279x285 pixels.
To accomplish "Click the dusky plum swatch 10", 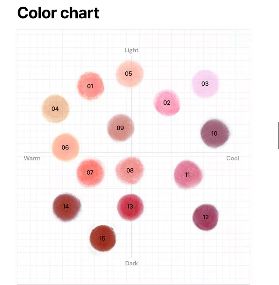I will point(215,133).
